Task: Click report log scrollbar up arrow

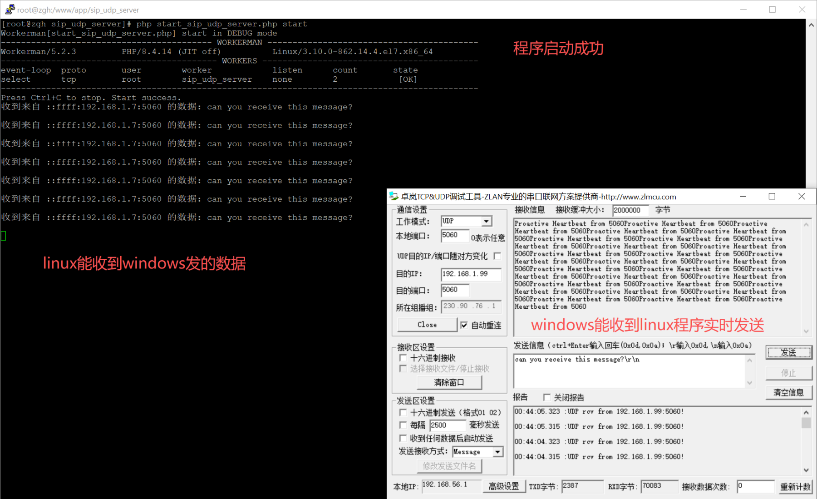Action: pyautogui.click(x=806, y=412)
